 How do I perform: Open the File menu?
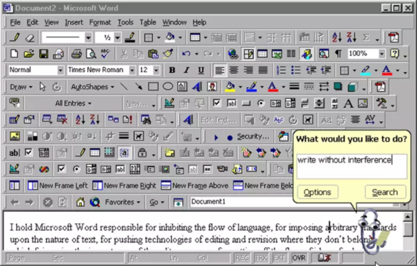click(15, 22)
